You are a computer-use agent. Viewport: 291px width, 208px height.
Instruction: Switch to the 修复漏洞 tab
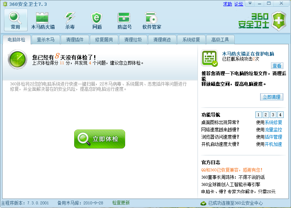coord(104,40)
